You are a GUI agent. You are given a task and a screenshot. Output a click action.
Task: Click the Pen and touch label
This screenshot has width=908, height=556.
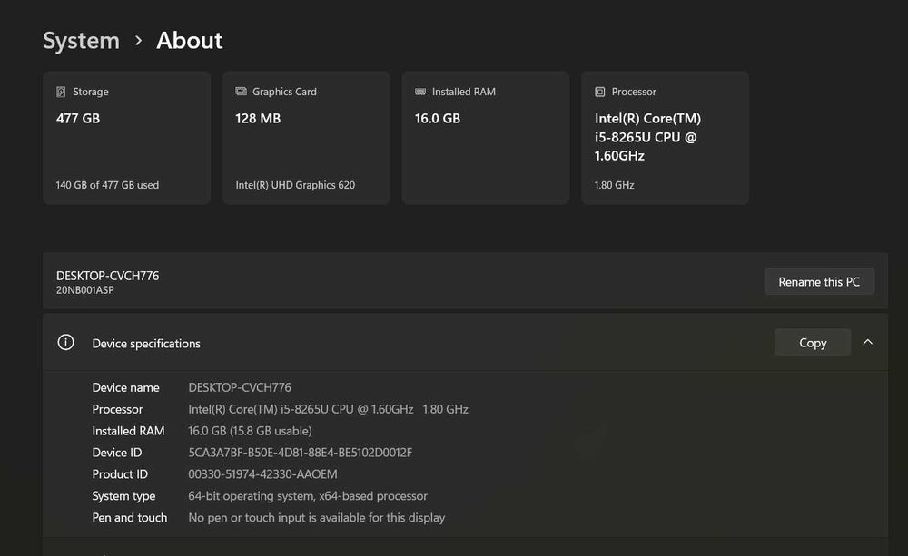coord(130,518)
